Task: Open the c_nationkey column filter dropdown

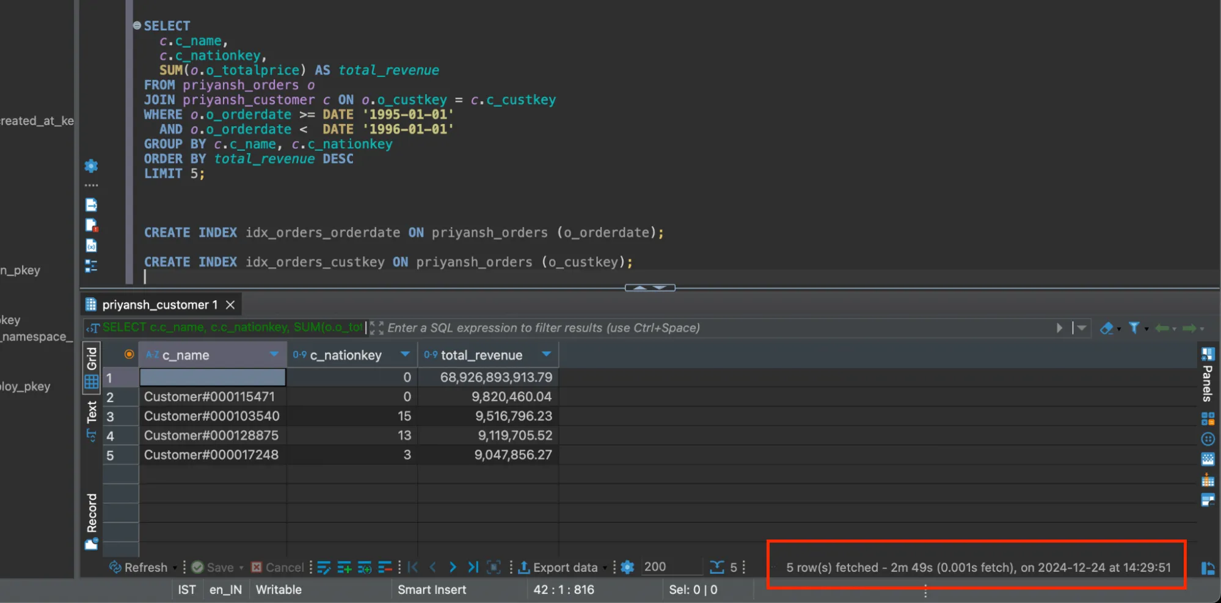Action: point(405,355)
